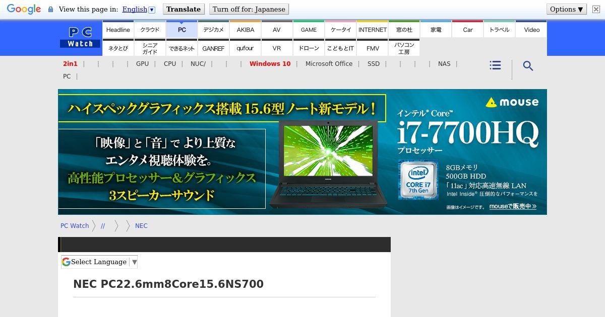This screenshot has height=317, width=605.
Task: Click the NEC PC22.6mm8Core15.6NS700 headline
Action: click(168, 284)
